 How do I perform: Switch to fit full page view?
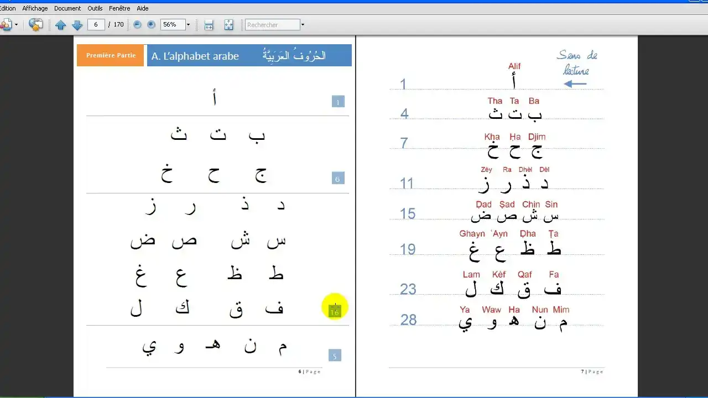pos(228,25)
